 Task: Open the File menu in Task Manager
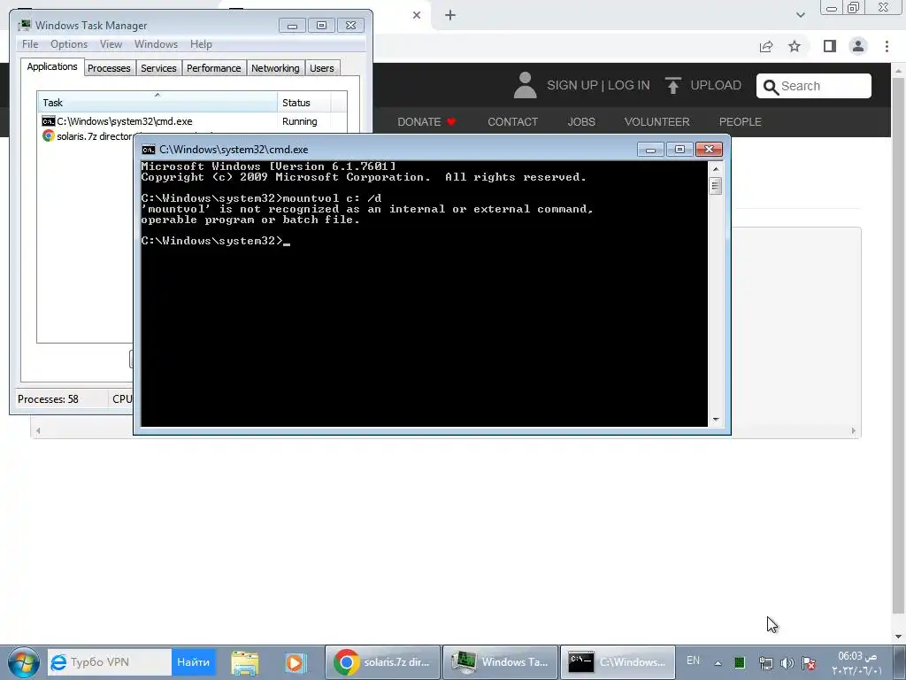coord(30,44)
